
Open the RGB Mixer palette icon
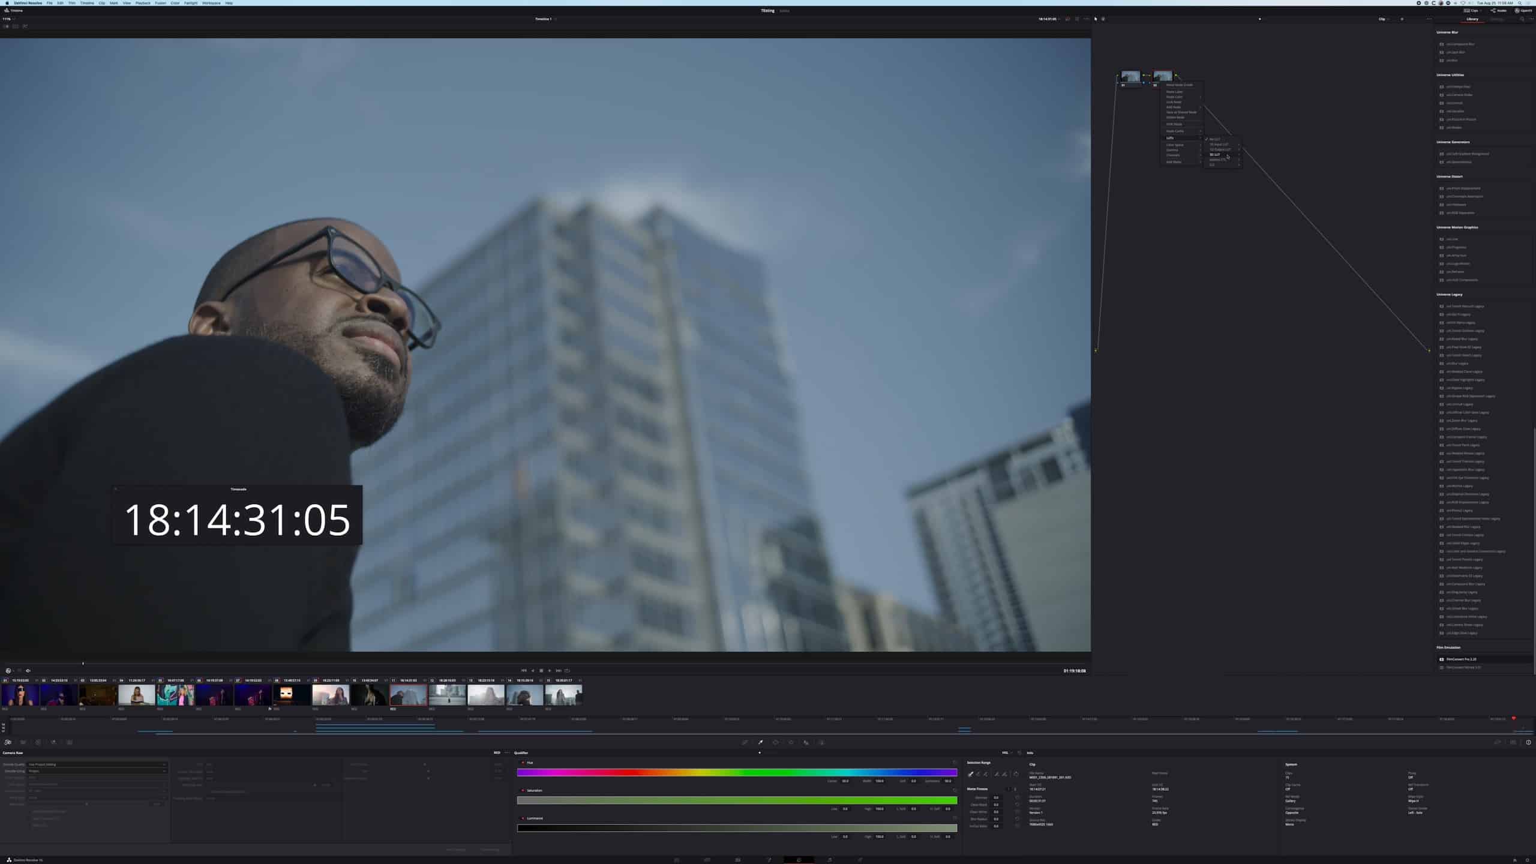53,742
